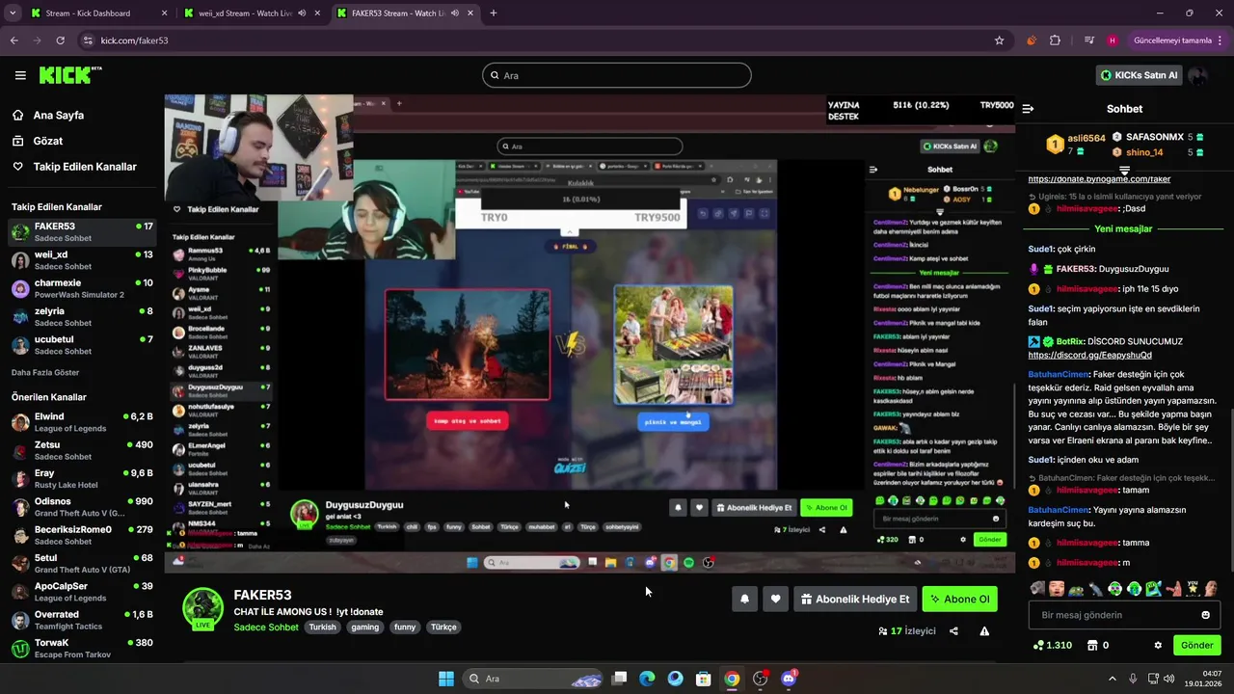
Task: Expand the chat leaderboard chevron
Action: point(1124,171)
